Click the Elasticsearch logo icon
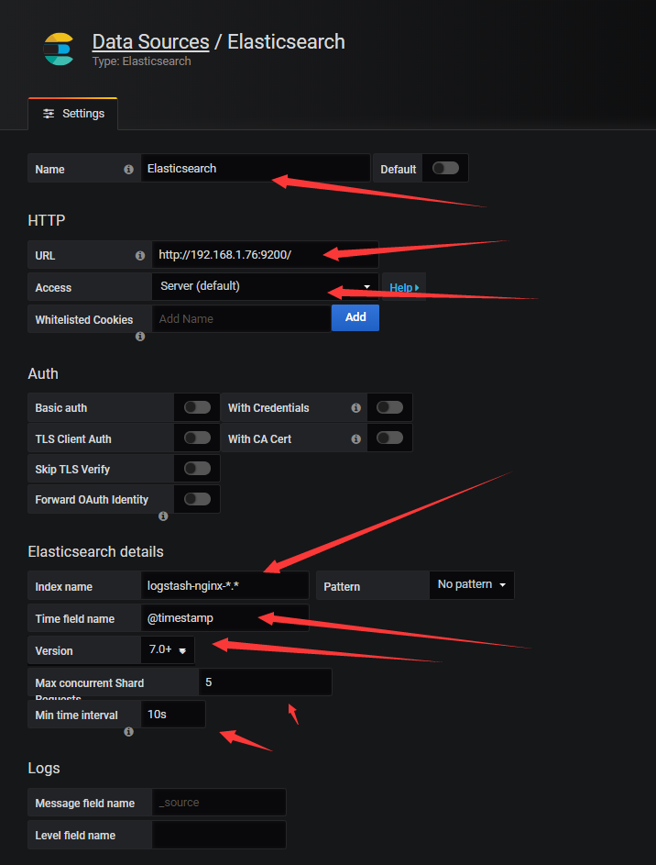The height and width of the screenshot is (865, 656). pos(59,50)
